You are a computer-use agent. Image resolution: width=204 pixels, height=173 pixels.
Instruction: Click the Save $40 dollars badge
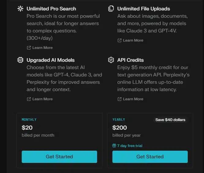(x=170, y=120)
